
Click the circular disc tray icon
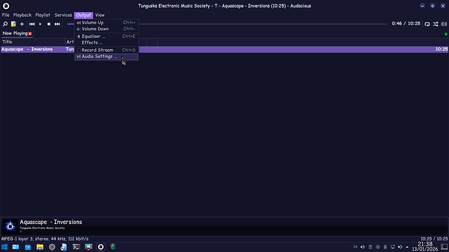(377, 247)
